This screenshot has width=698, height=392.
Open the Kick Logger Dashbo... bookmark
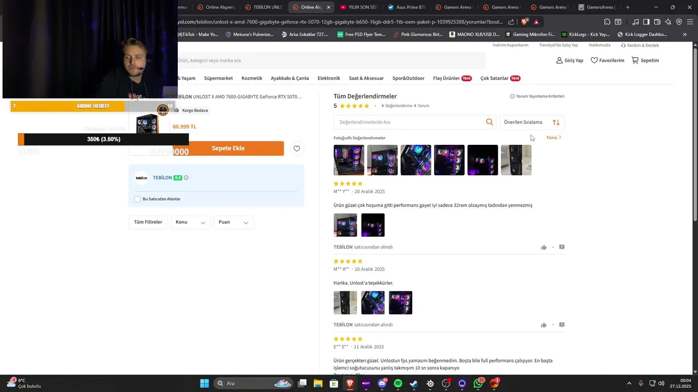pyautogui.click(x=642, y=34)
